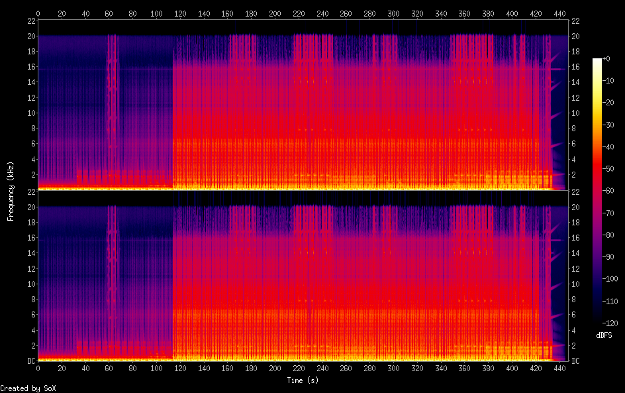Click the '360' tick on the bottom time axis
625x393 pixels.
pyautogui.click(x=465, y=369)
